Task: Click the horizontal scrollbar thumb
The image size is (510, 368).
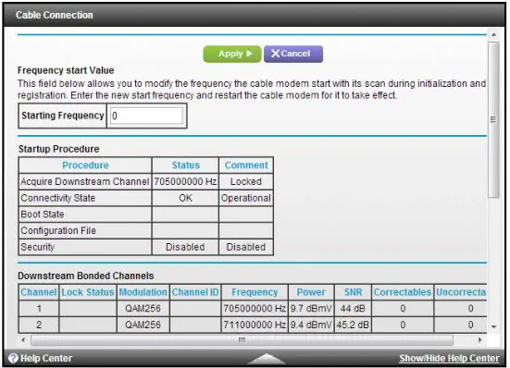Action: (x=242, y=340)
